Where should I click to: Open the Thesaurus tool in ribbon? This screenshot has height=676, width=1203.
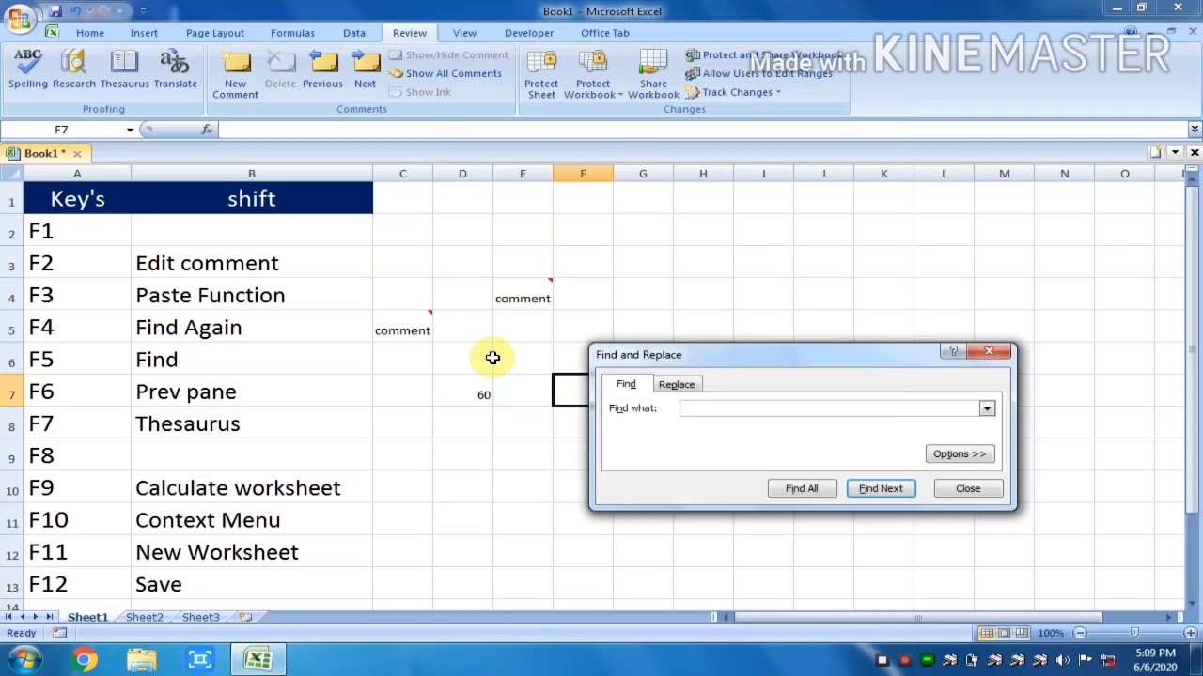(124, 70)
